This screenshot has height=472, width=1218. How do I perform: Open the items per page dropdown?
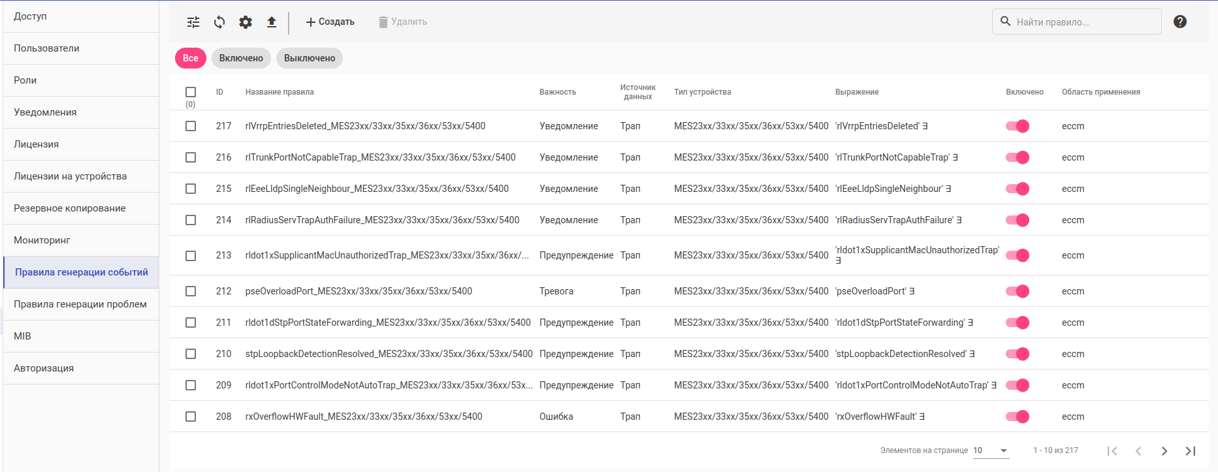[x=991, y=450]
